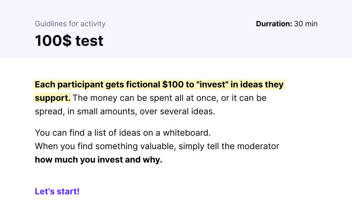The image size is (352, 220).
Task: Click the highlighted word "support."
Action: pos(53,98)
